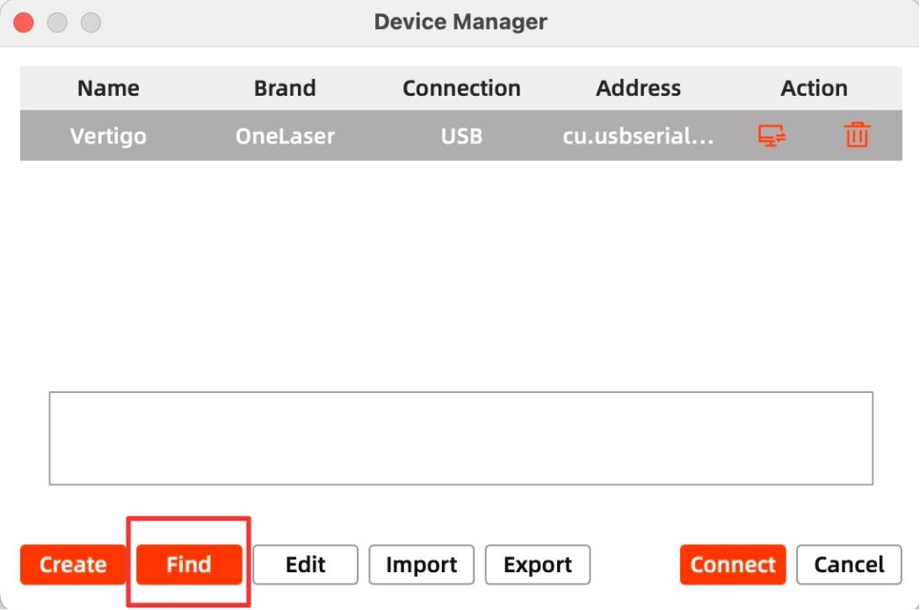Open the Edit device option

pos(305,564)
